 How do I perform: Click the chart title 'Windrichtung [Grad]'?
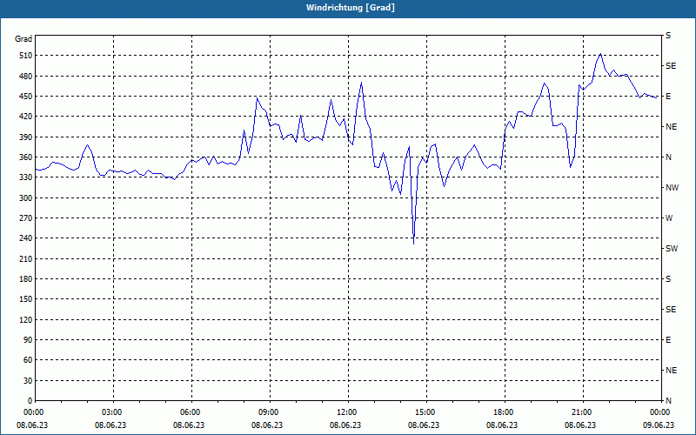tap(351, 8)
